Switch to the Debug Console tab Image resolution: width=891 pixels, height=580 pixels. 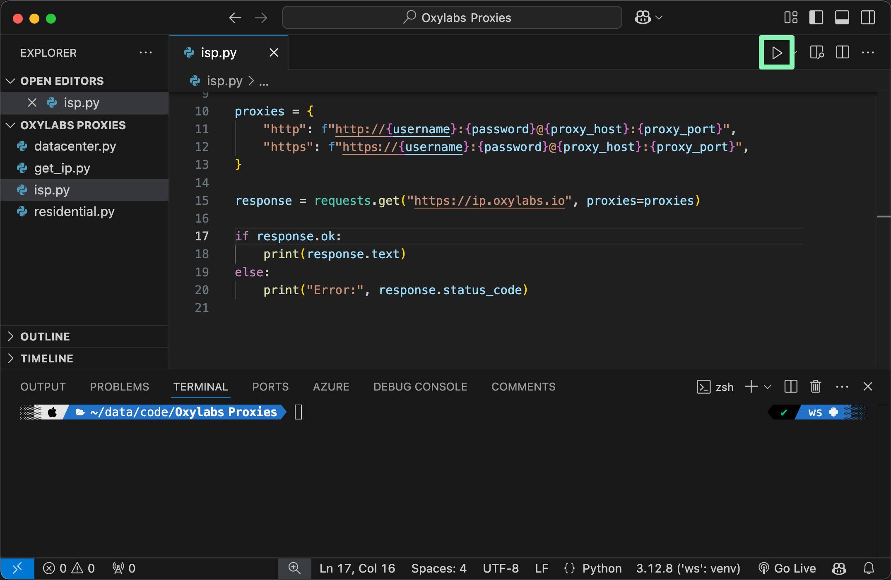pyautogui.click(x=420, y=387)
